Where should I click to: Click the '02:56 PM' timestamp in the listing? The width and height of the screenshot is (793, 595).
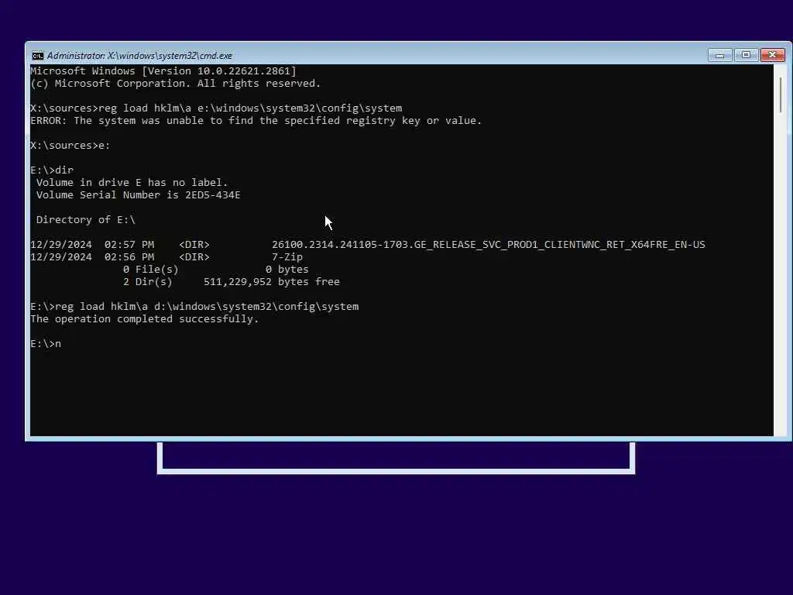click(x=129, y=257)
